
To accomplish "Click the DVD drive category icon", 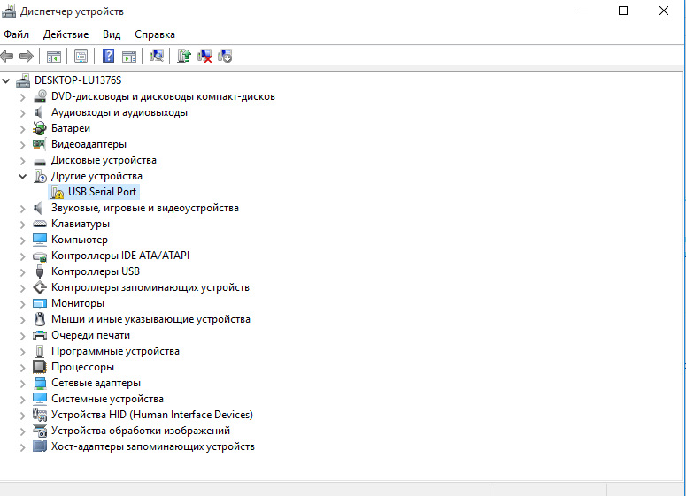I will click(40, 96).
